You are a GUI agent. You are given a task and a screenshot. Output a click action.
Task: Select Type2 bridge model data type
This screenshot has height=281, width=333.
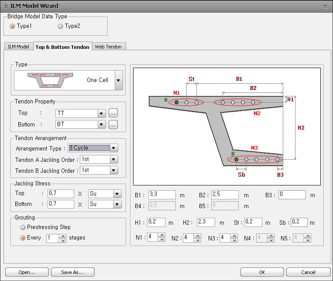pyautogui.click(x=60, y=26)
